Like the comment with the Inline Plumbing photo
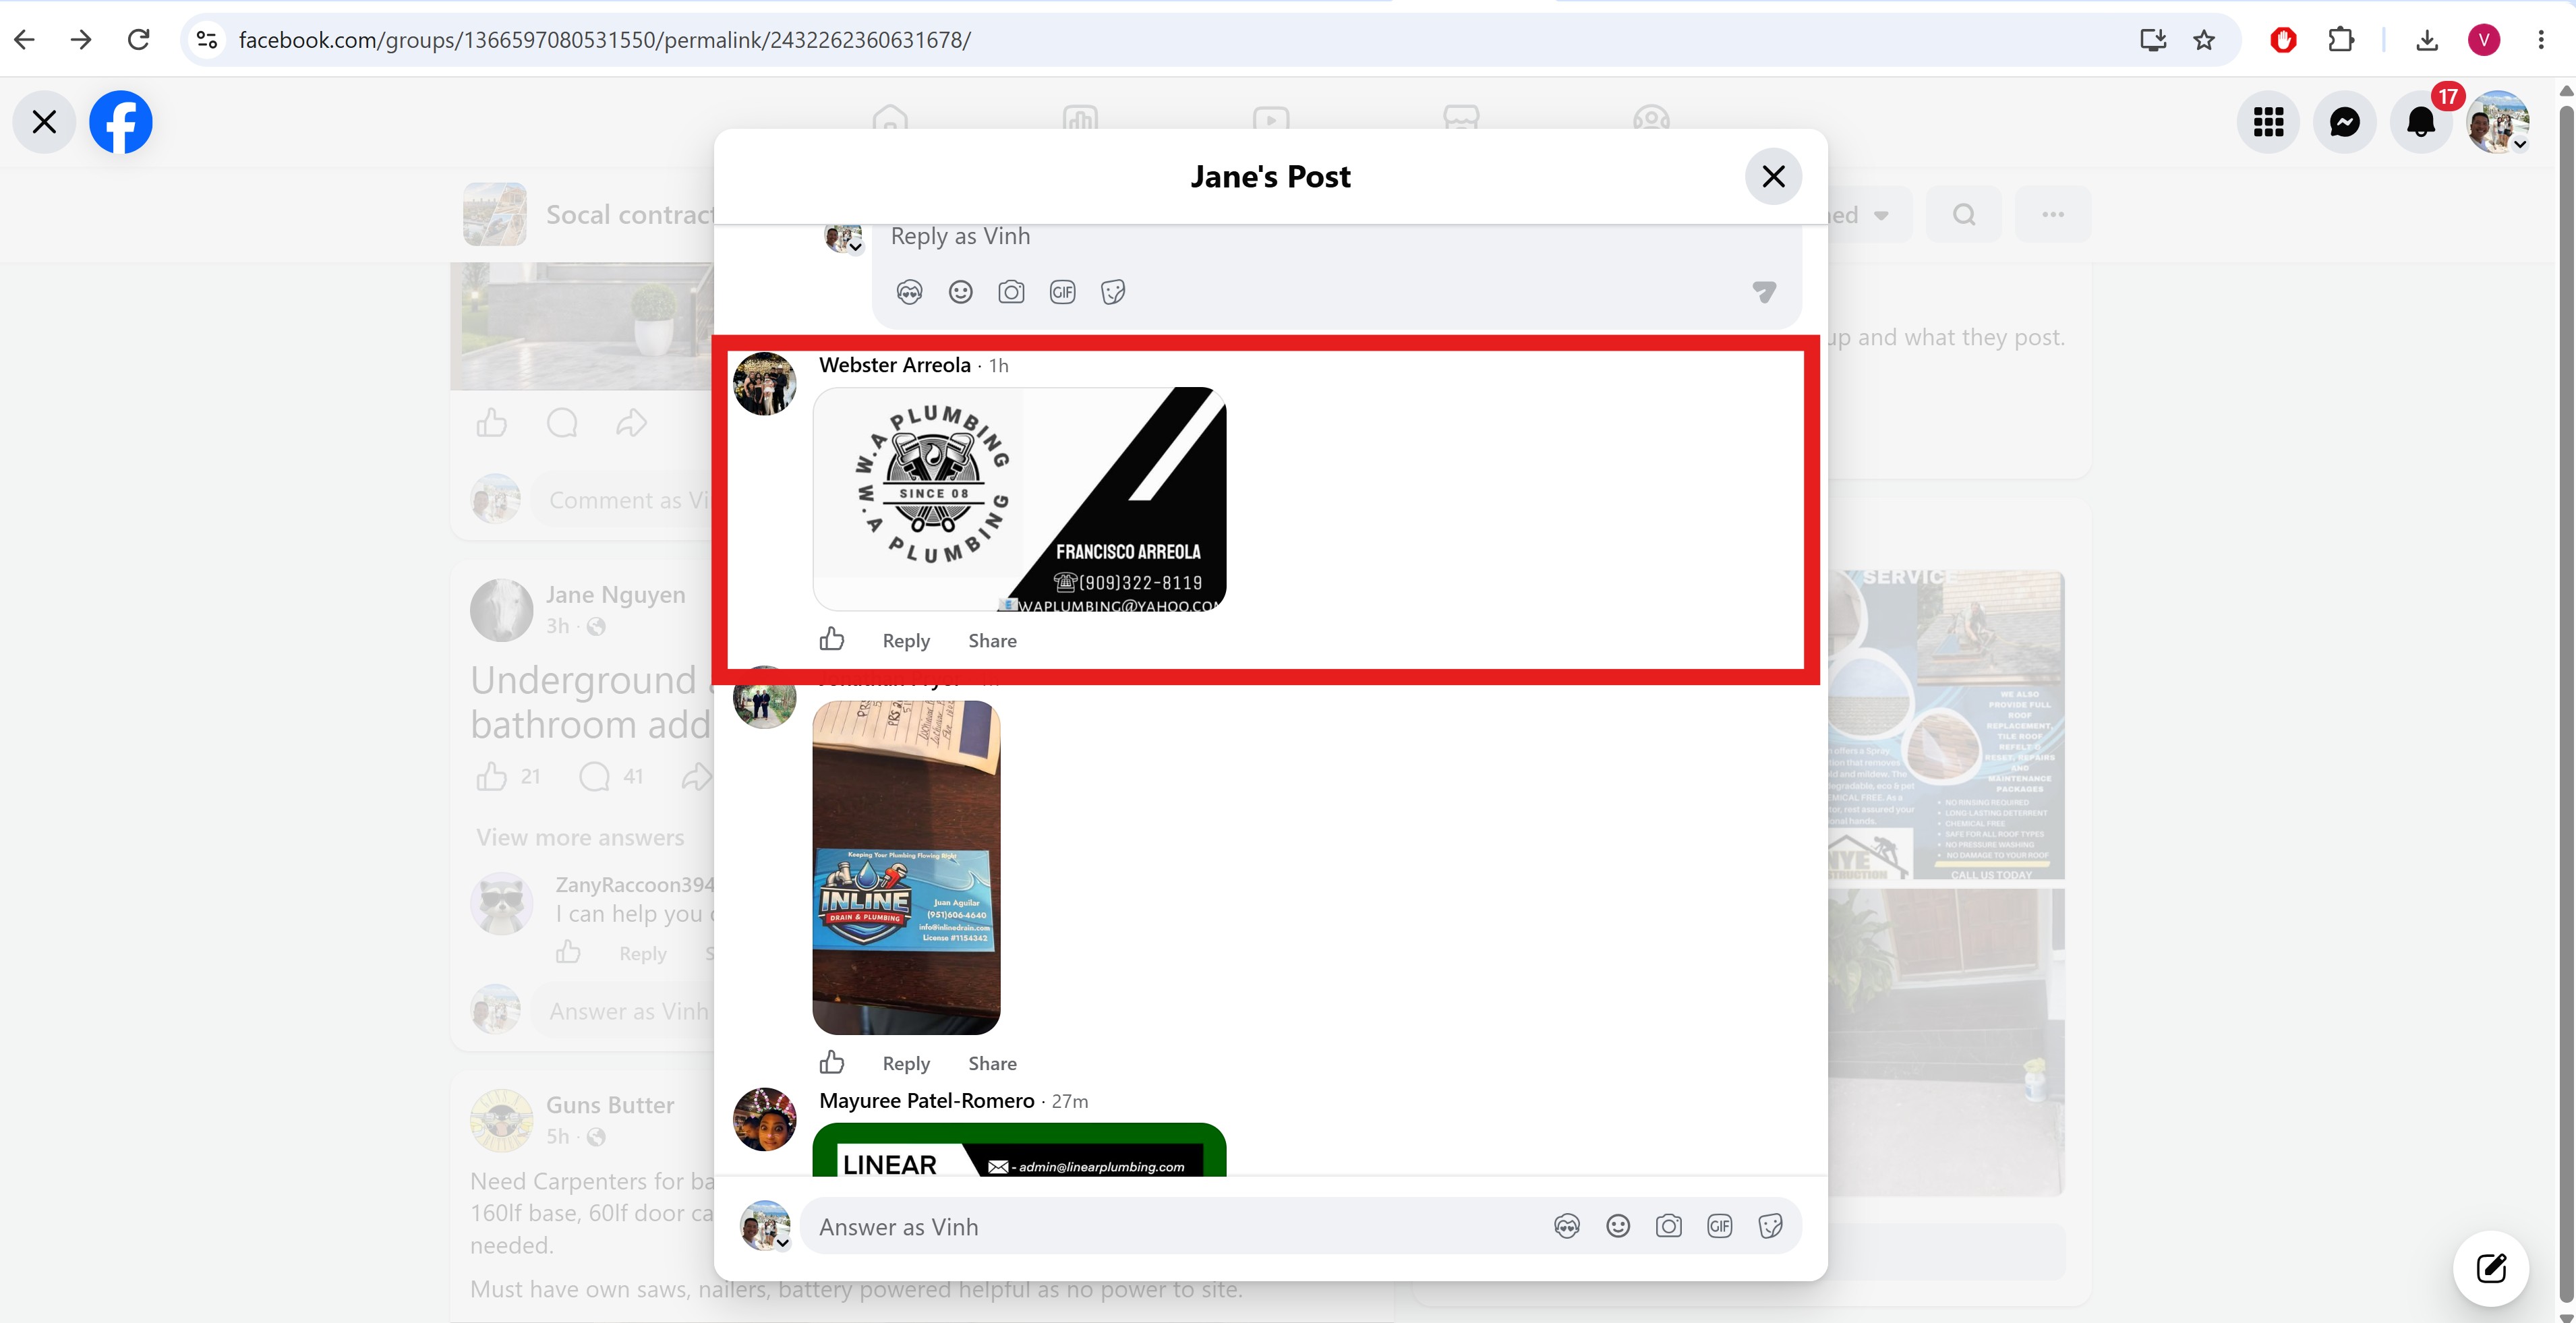 [832, 1063]
